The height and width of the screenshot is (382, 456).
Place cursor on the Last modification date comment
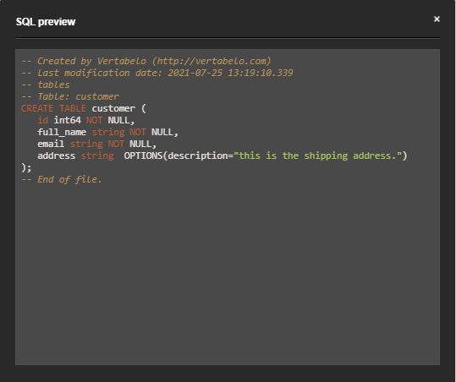(x=157, y=73)
